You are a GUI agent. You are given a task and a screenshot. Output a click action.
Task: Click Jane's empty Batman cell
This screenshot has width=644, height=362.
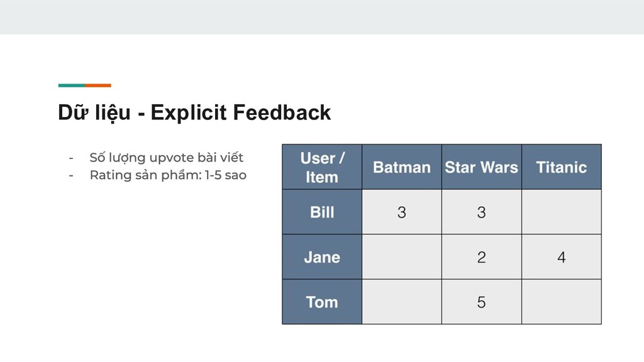point(402,257)
